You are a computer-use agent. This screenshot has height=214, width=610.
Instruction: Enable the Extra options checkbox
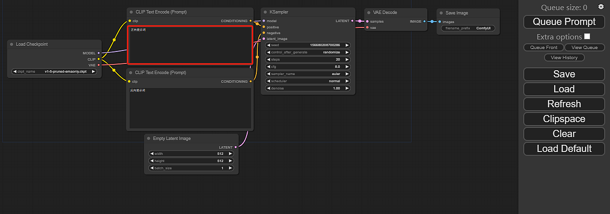(587, 37)
